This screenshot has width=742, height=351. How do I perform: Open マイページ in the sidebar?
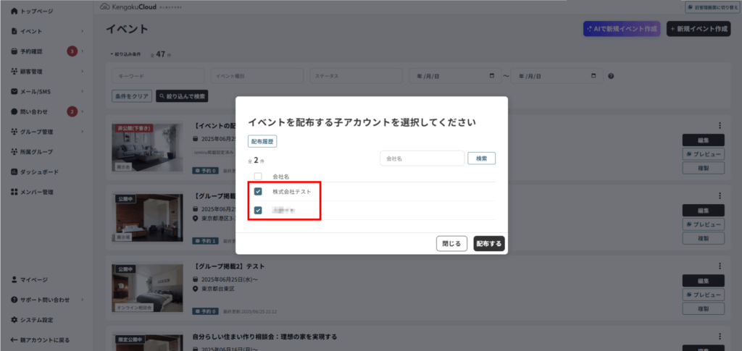tap(33, 279)
